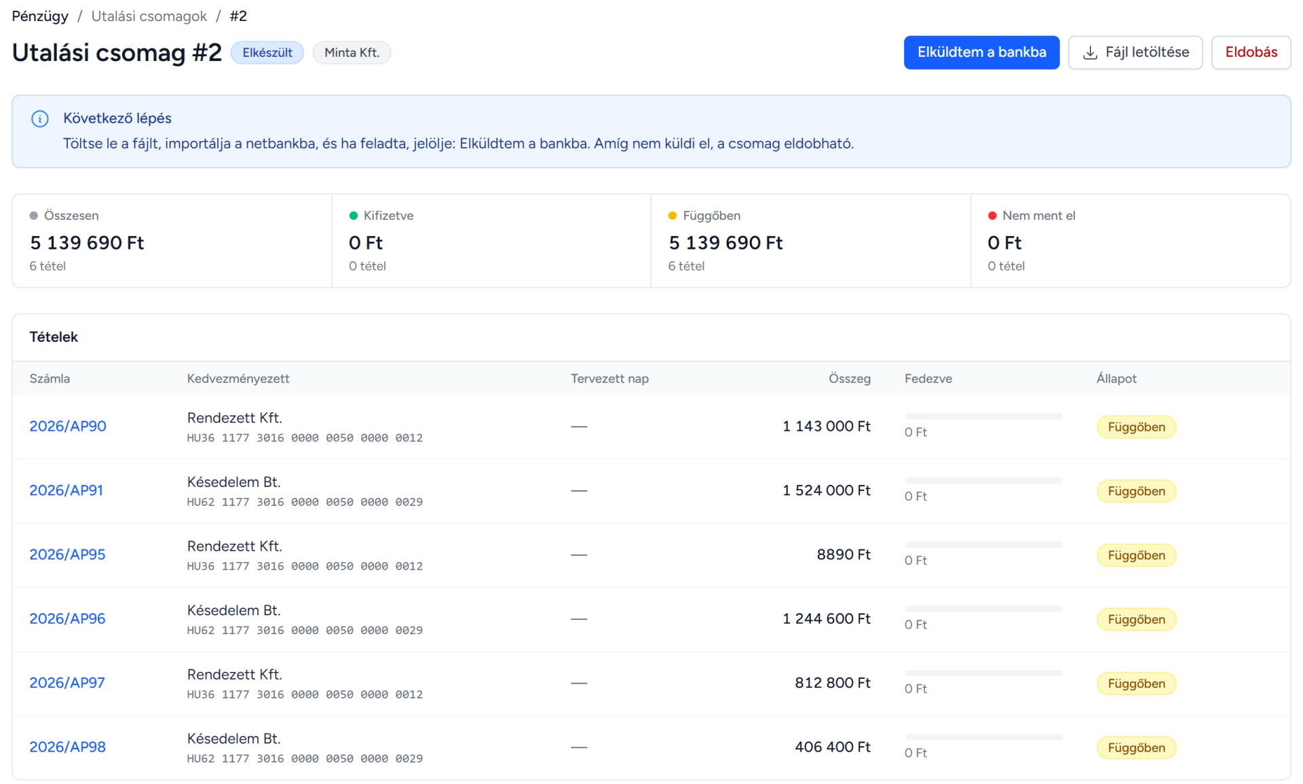Open invoice 2026/AP97 link
The height and width of the screenshot is (784, 1303).
point(67,683)
